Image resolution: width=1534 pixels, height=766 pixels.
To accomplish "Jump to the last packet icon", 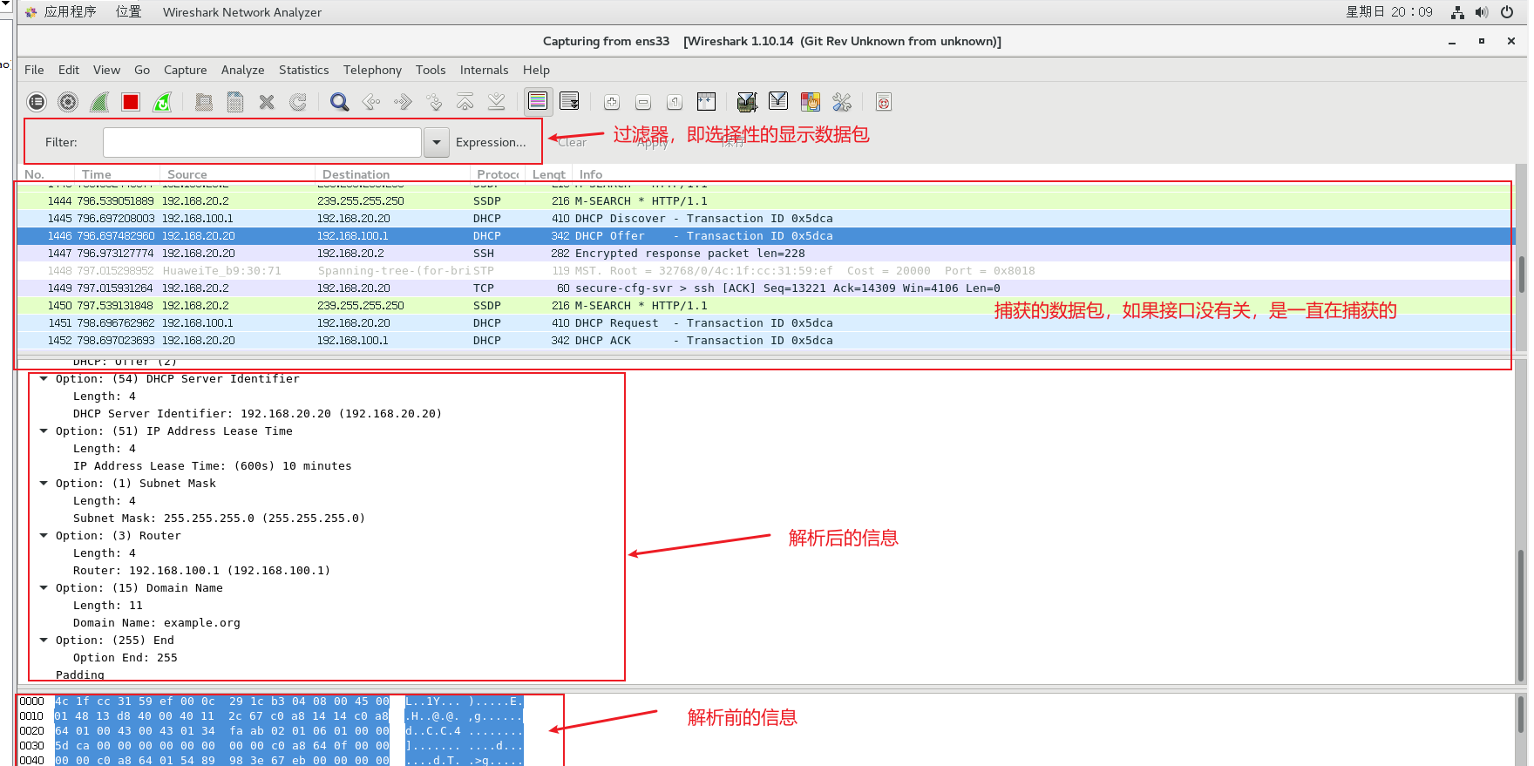I will click(497, 102).
